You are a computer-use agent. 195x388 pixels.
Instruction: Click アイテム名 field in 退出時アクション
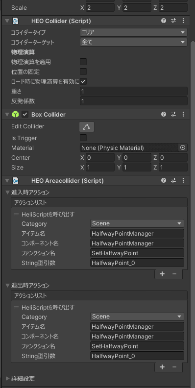(137, 326)
